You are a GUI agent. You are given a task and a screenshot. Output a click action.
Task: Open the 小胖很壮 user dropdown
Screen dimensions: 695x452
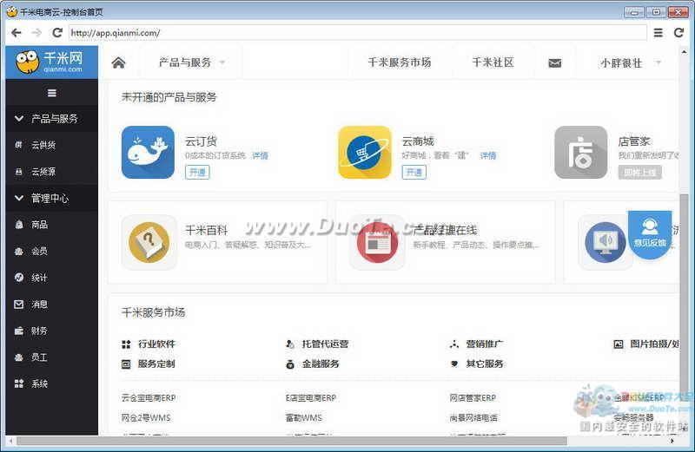tap(630, 63)
